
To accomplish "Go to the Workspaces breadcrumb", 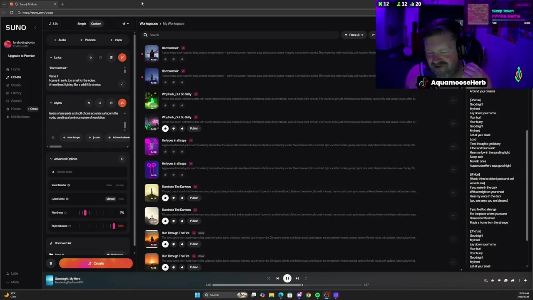I will click(149, 24).
